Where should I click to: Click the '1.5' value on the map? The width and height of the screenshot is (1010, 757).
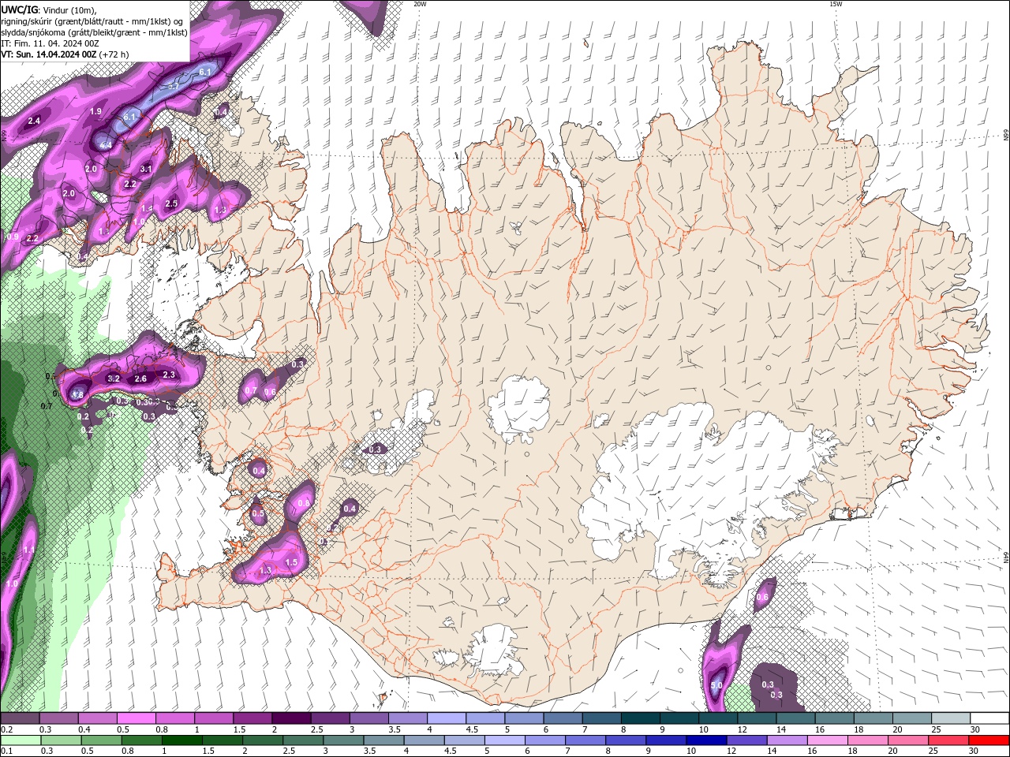291,562
